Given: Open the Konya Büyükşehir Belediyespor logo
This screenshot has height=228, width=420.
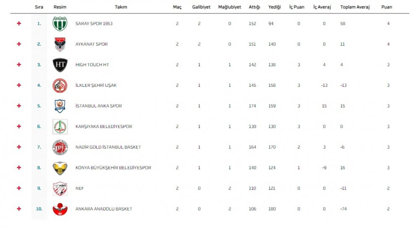Looking at the screenshot, I should pos(60,168).
